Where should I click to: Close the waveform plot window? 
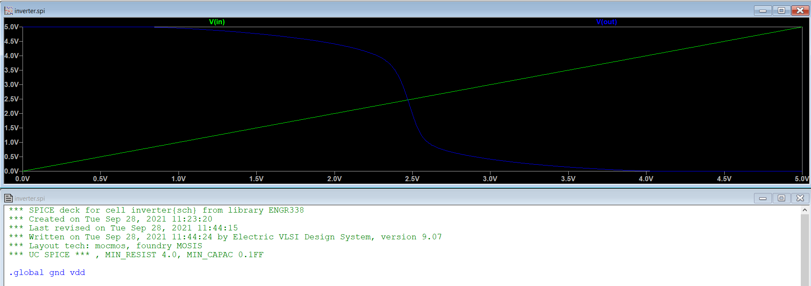(800, 11)
